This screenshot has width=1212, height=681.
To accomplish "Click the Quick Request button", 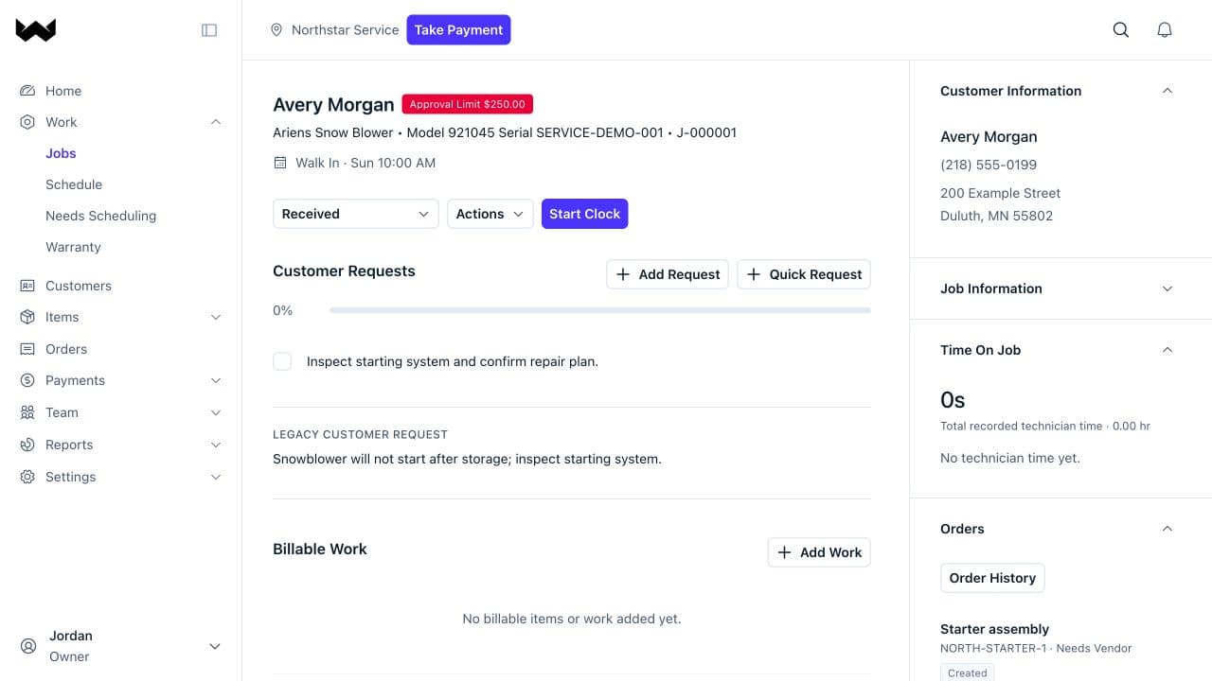I will (x=804, y=274).
